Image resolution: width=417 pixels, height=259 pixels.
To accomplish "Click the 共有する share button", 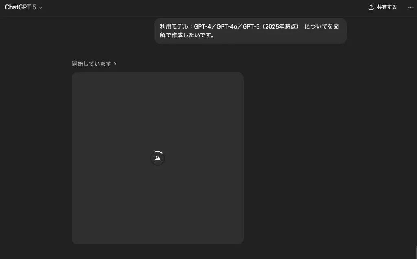I will click(x=383, y=7).
